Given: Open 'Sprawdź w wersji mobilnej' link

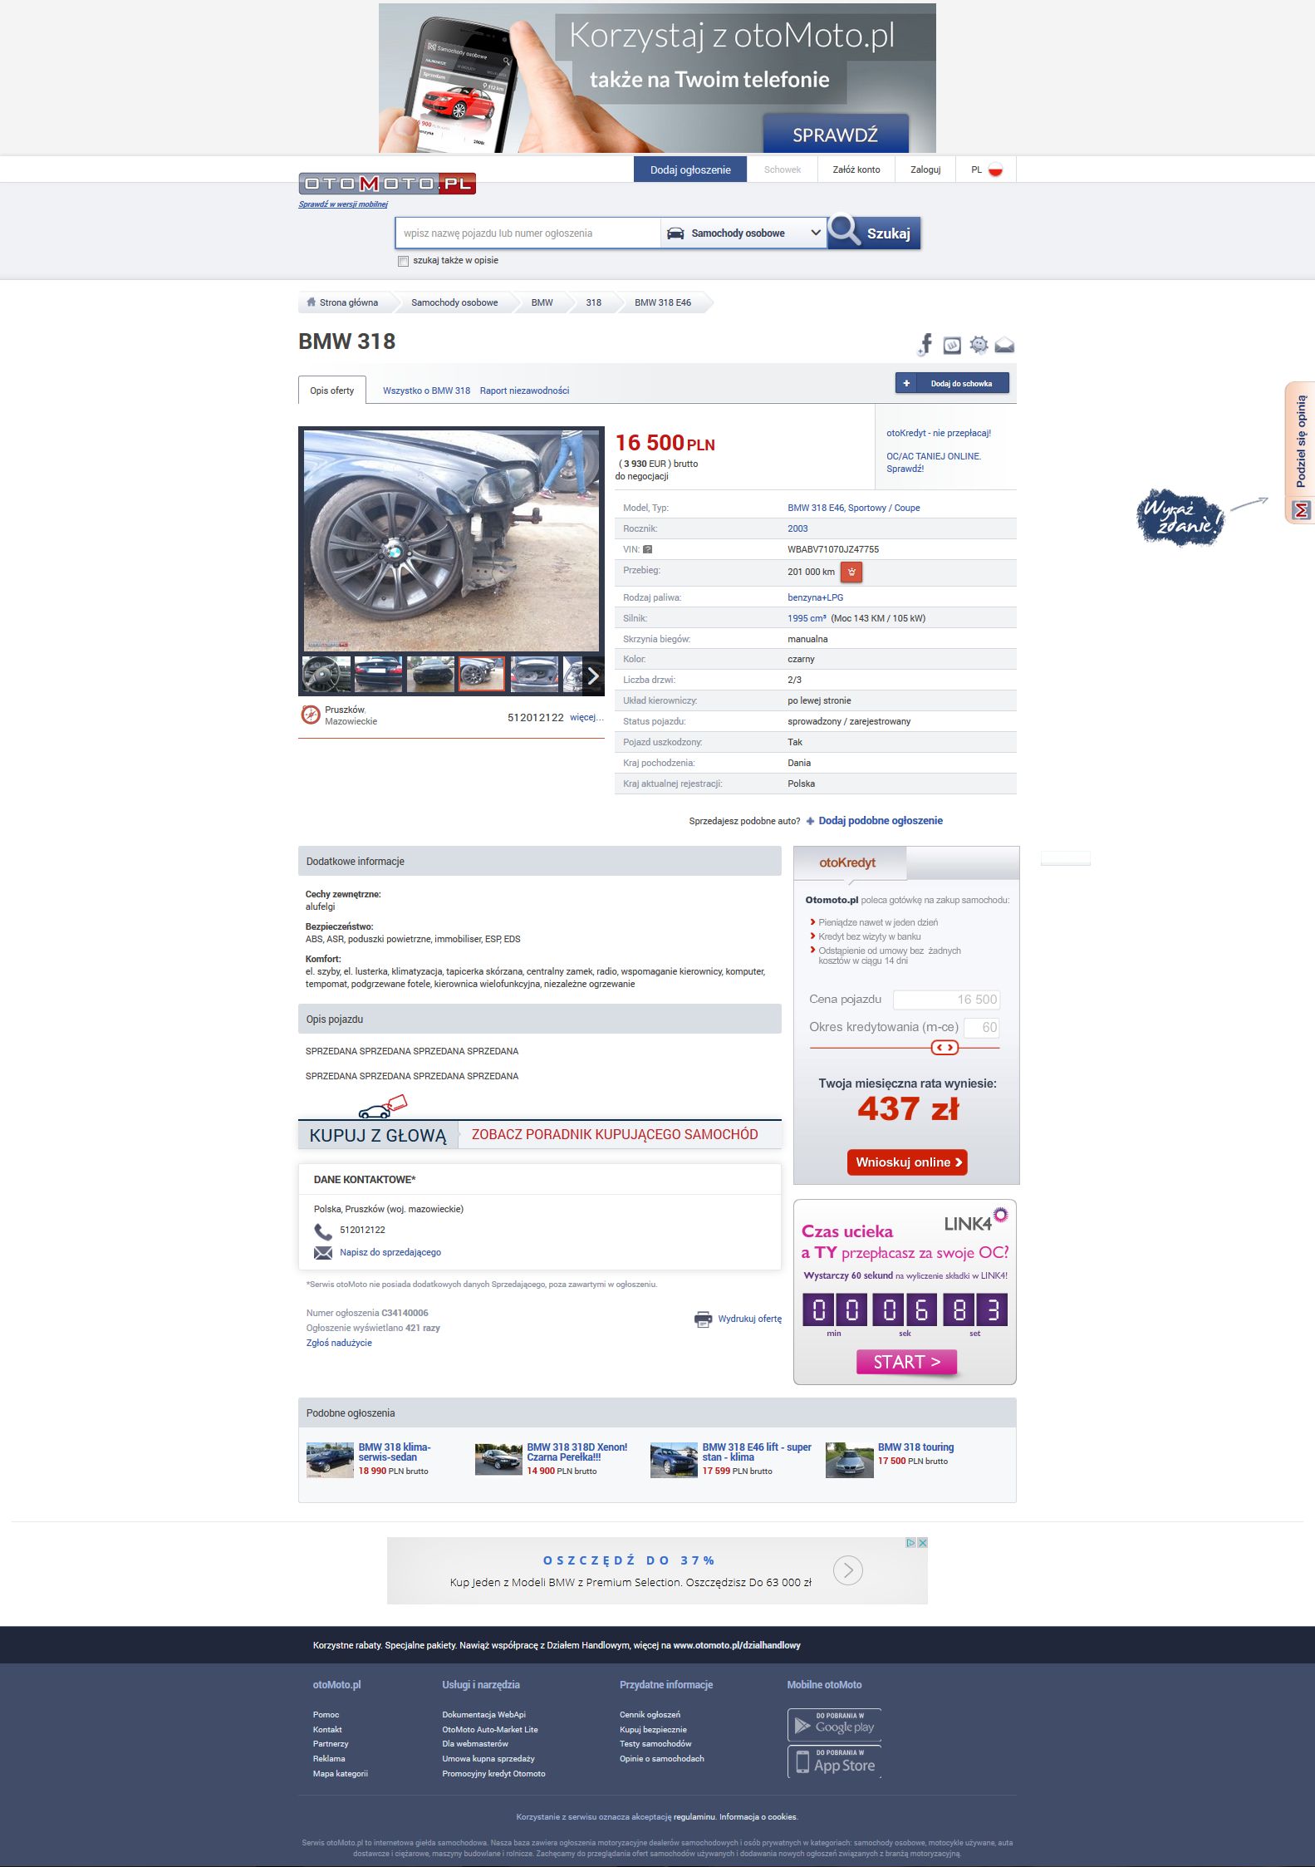Looking at the screenshot, I should [343, 204].
